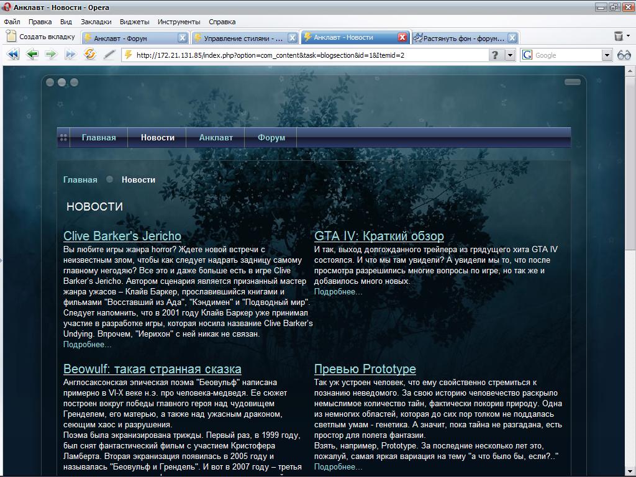Open the Правка menu
Screen dimensions: 636x477
pos(40,22)
